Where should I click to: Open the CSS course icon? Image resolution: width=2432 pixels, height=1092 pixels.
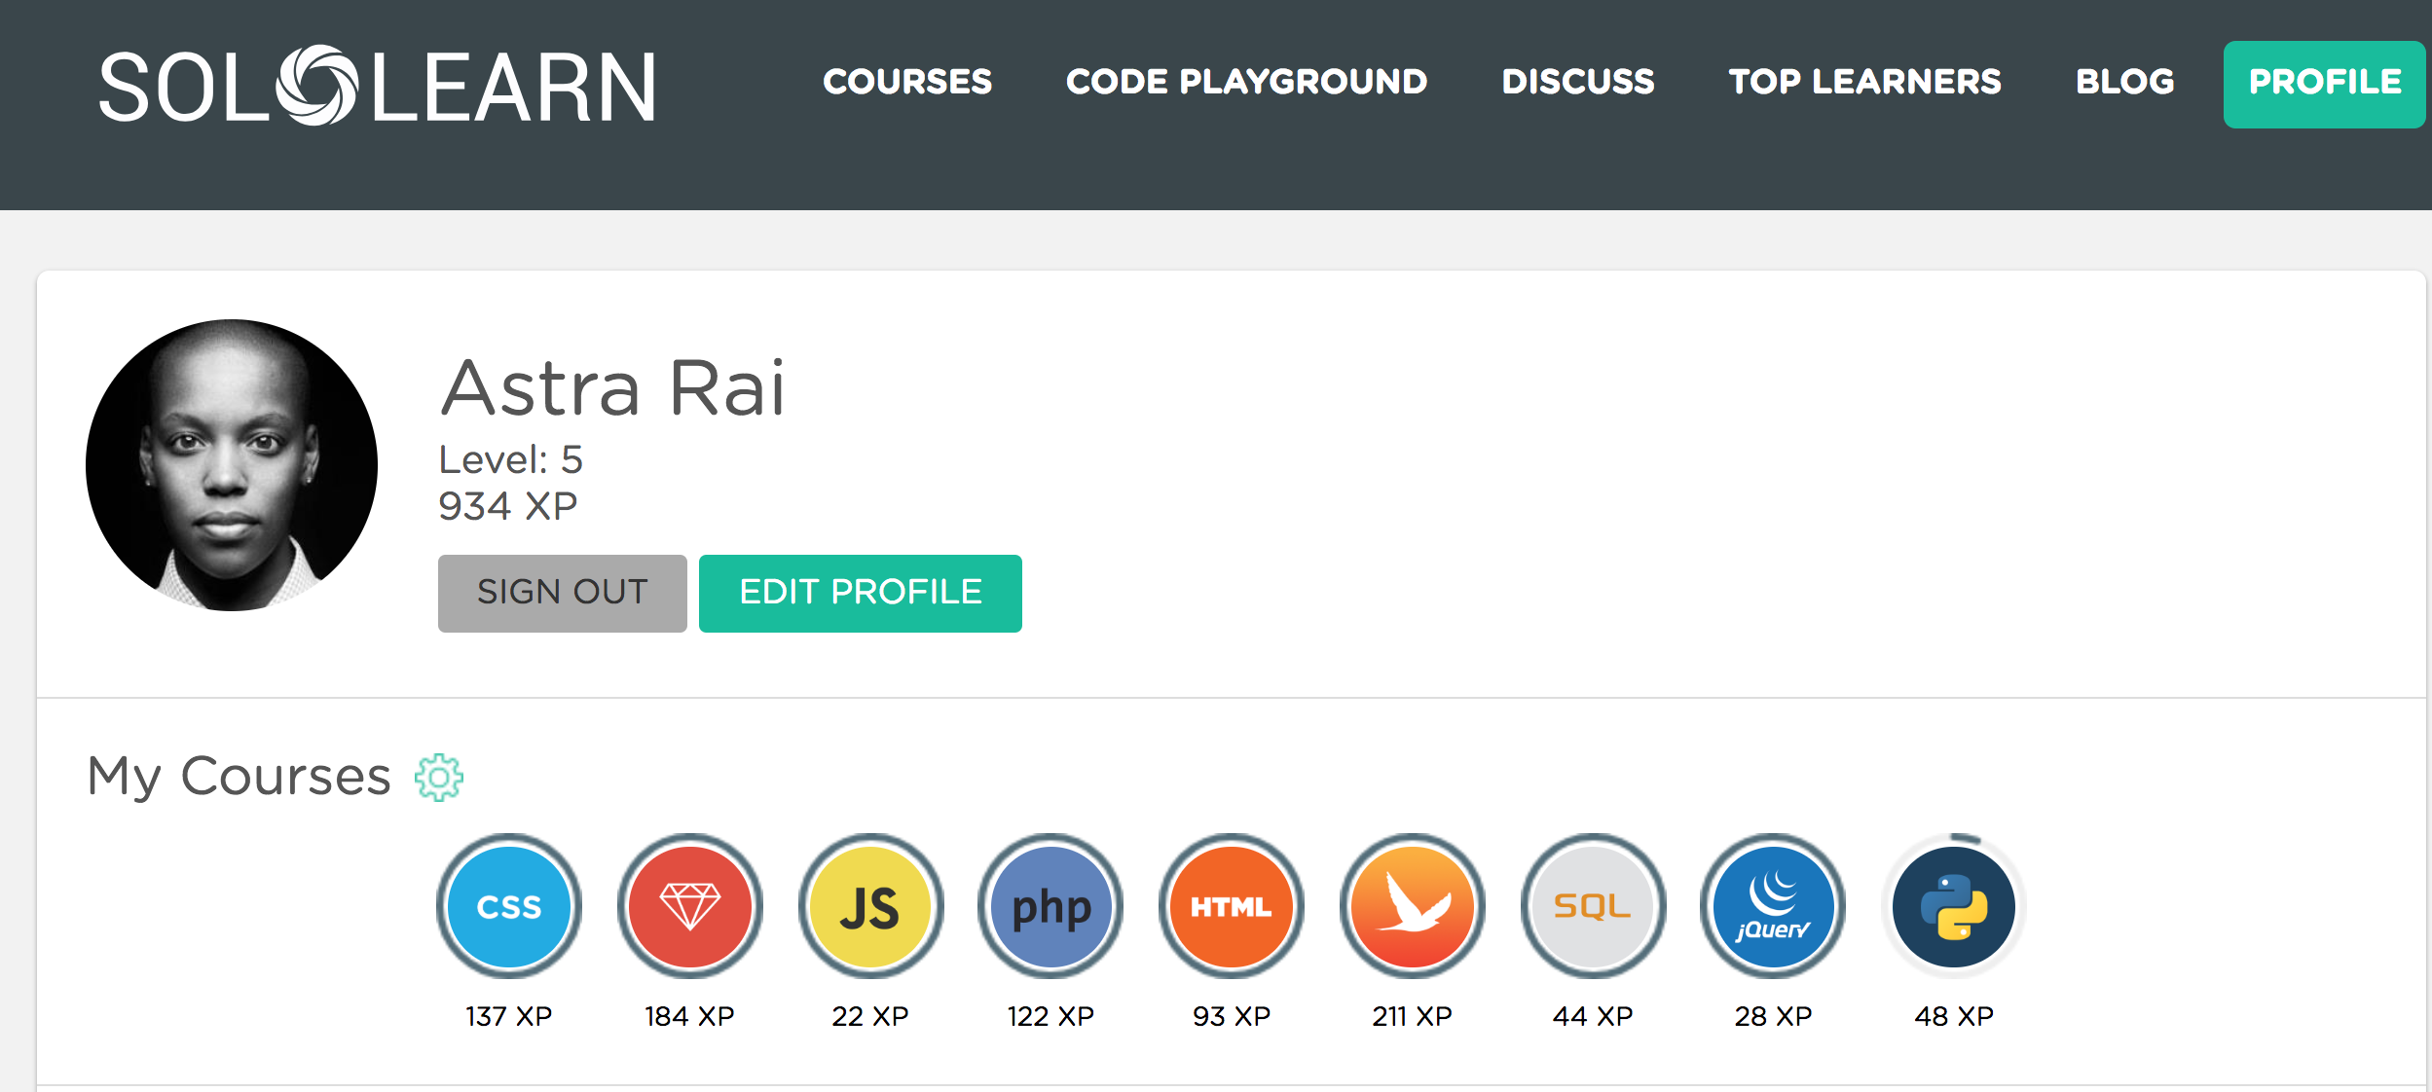[x=509, y=906]
